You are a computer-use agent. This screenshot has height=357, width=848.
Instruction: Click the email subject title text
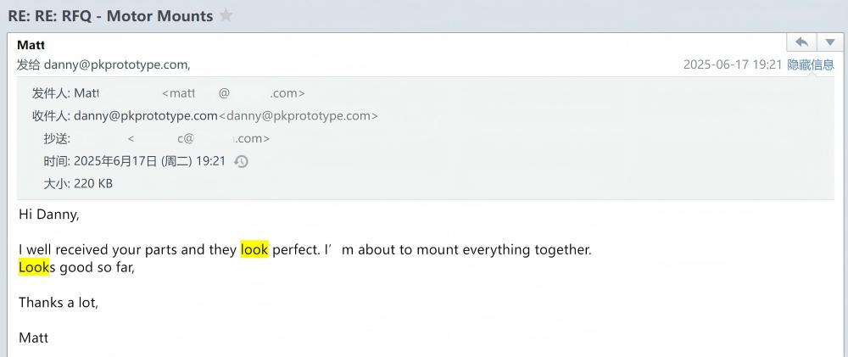[110, 16]
